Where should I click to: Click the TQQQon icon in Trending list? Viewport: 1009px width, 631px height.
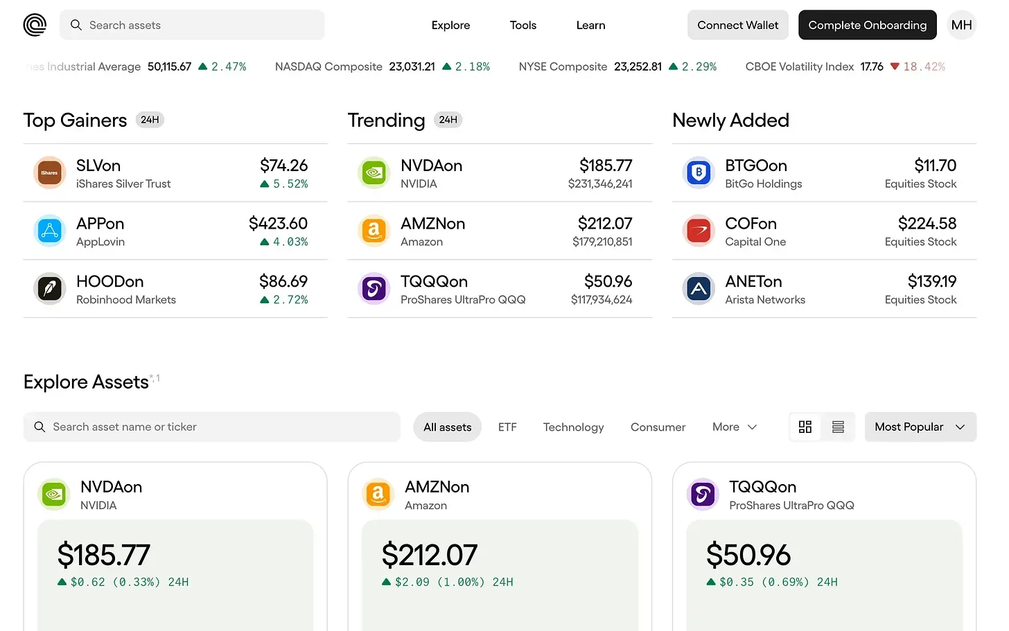(x=374, y=289)
